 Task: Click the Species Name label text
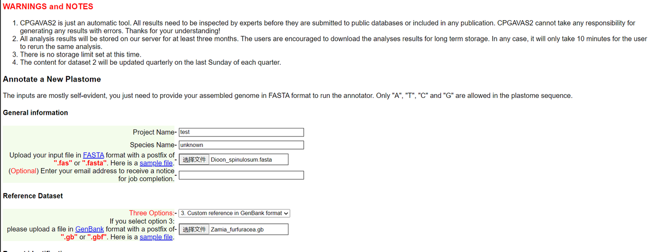point(152,145)
